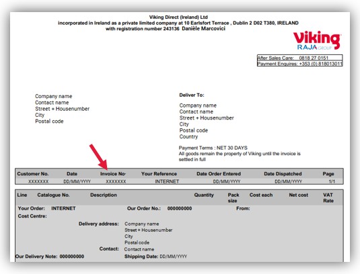Click the 'Your Order:' label
Viewport: 360px width, 274px height.
tap(32, 208)
